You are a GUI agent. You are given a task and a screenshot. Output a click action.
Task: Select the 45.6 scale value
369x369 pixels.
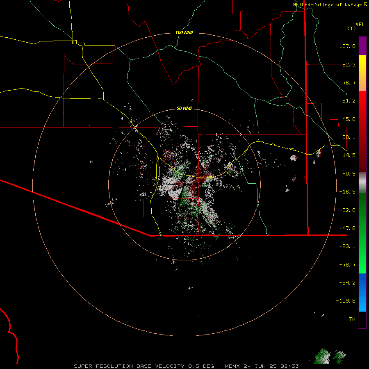[x=349, y=119]
